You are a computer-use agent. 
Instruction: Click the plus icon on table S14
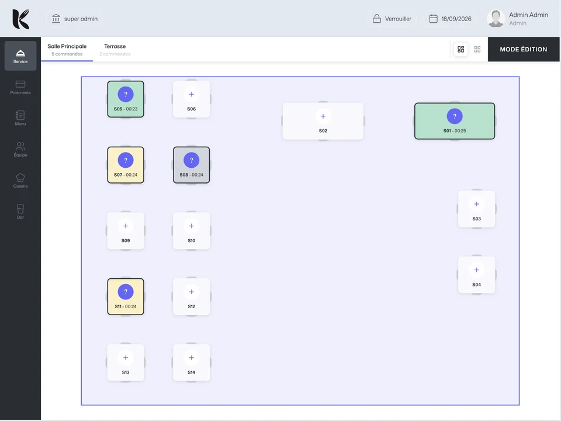[x=192, y=358]
